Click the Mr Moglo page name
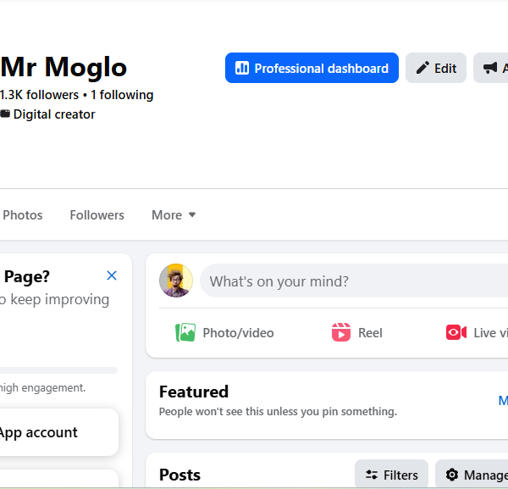This screenshot has height=489, width=508. pos(63,67)
